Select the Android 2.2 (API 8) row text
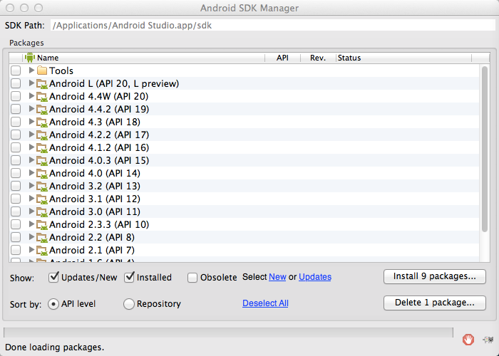 click(92, 237)
